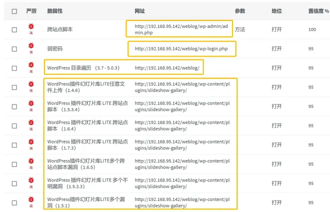This screenshot has height=212, width=330.
Task: Click severity icon for 任意文件上传 (1.4.6) row
Action: click(31, 85)
